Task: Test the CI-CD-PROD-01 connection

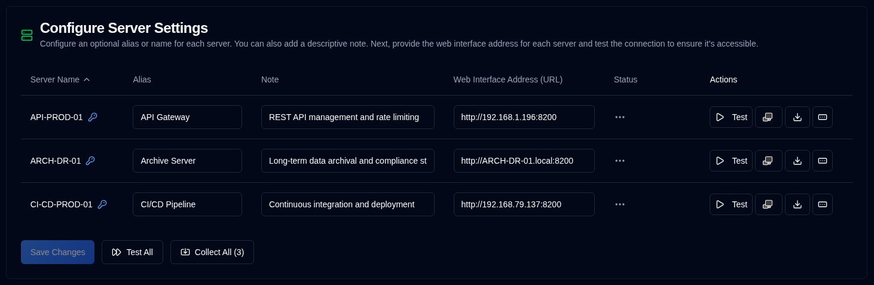Action: pos(731,204)
